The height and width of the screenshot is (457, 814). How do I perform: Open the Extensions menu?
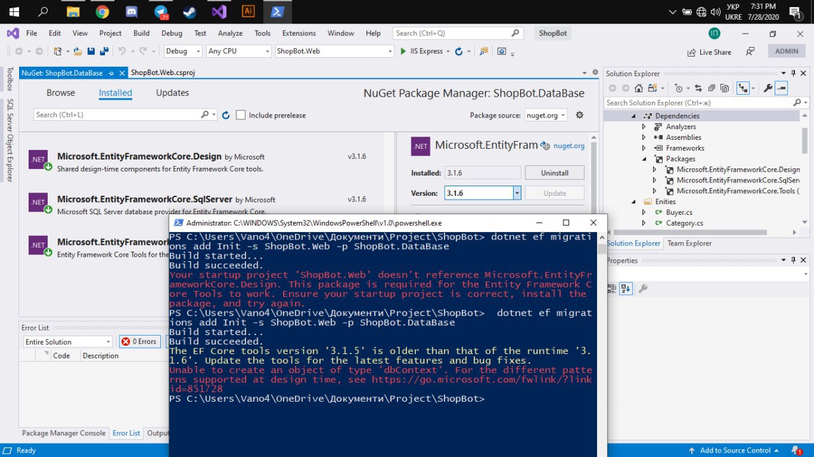click(x=299, y=33)
